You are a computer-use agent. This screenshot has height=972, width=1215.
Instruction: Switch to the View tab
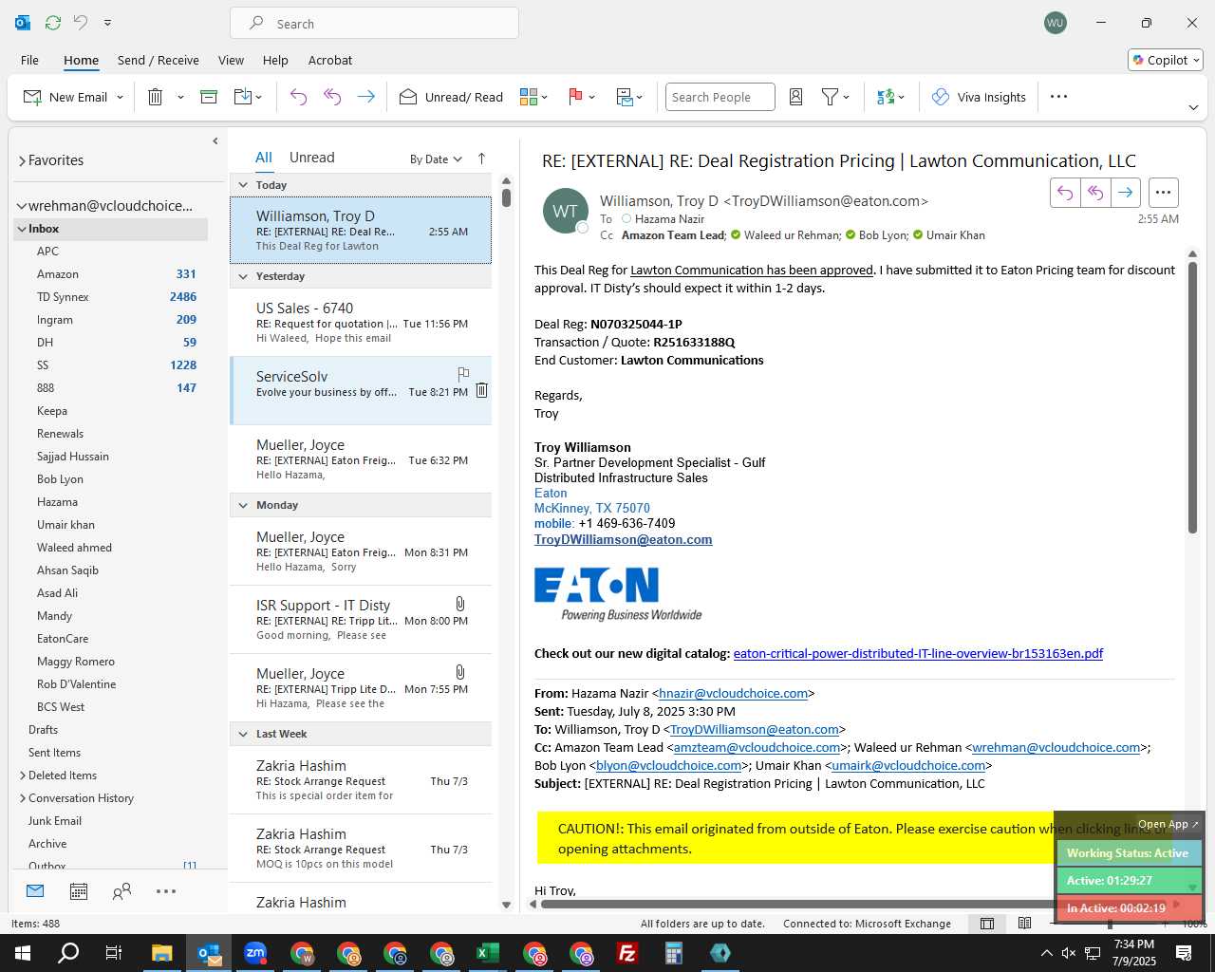pyautogui.click(x=231, y=60)
